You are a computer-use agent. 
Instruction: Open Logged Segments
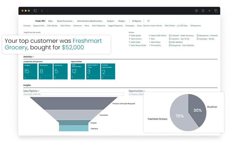click(x=115, y=26)
